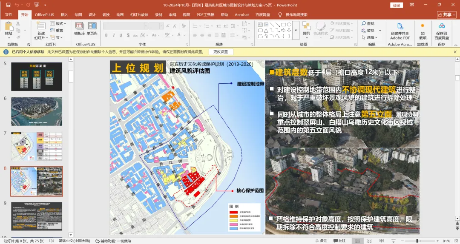
Task: Switch to the Animations (动画) tab
Action: (120, 14)
